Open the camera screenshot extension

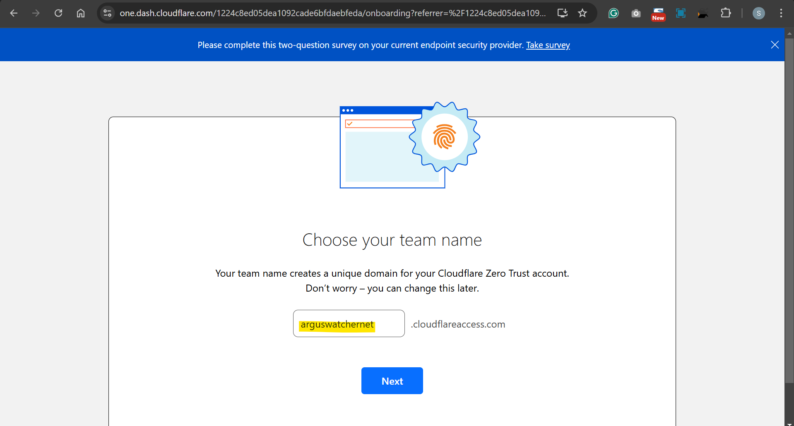point(636,14)
